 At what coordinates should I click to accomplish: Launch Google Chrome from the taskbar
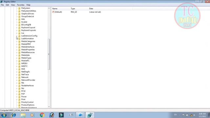(x=42, y=115)
